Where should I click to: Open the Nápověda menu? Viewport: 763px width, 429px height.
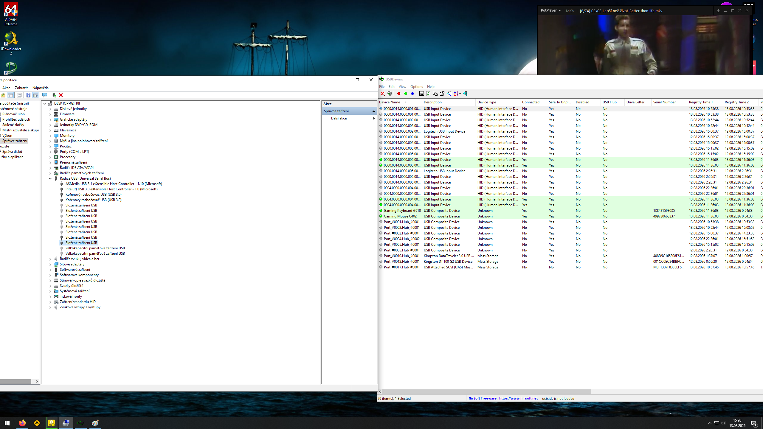coord(41,88)
